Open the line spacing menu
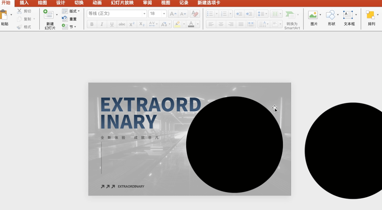The width and height of the screenshot is (382, 210). (x=262, y=14)
